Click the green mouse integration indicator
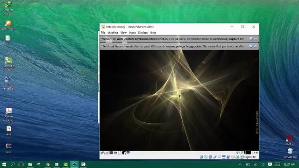The image size is (299, 168). 237,157
